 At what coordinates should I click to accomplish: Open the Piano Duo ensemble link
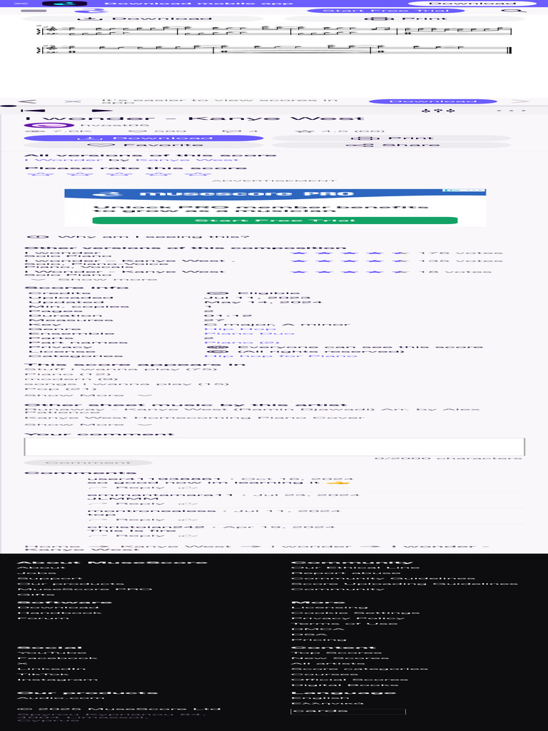tap(249, 334)
